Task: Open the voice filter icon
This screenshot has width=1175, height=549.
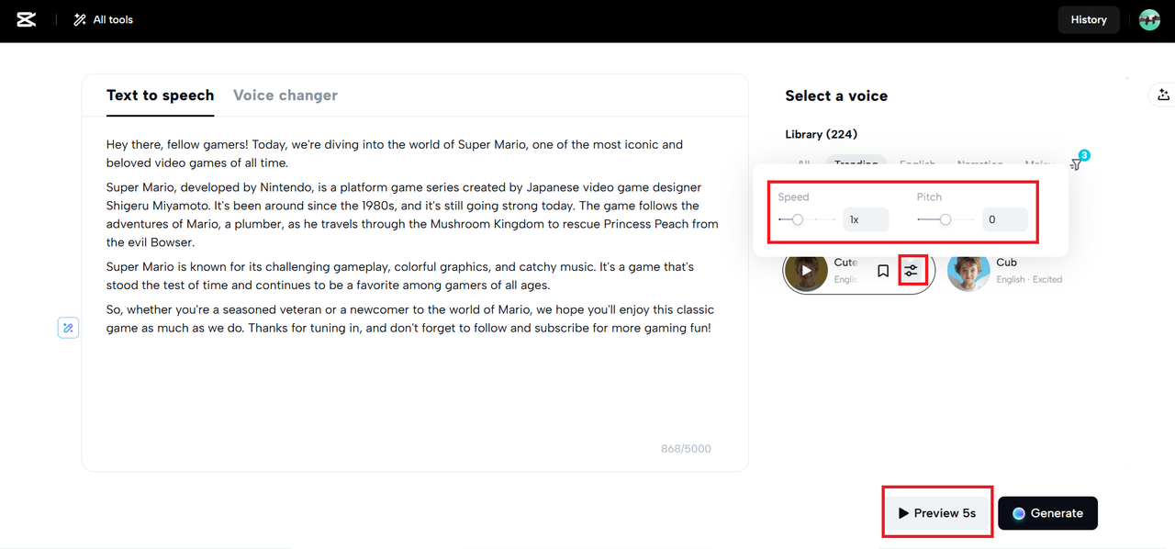Action: (1078, 162)
